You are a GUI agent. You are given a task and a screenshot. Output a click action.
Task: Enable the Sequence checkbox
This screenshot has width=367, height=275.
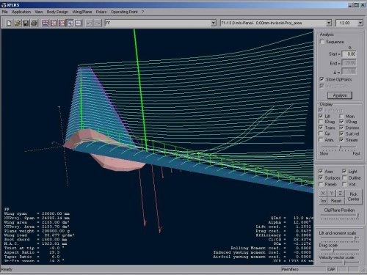pyautogui.click(x=322, y=42)
